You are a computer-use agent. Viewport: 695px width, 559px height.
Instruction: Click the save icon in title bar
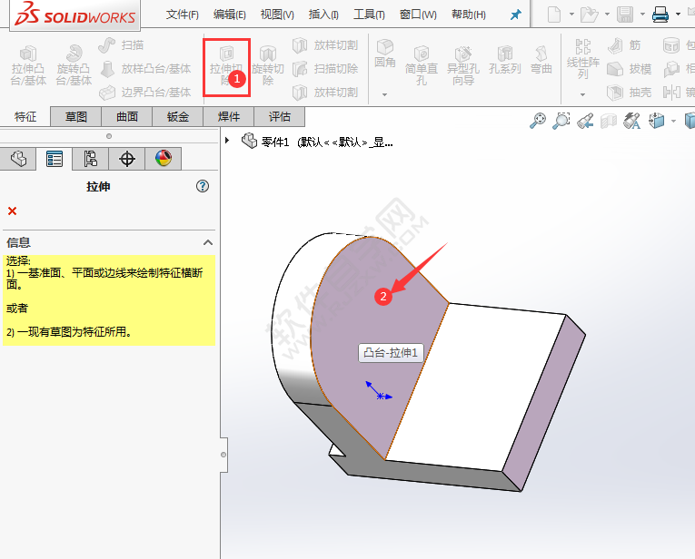[625, 15]
